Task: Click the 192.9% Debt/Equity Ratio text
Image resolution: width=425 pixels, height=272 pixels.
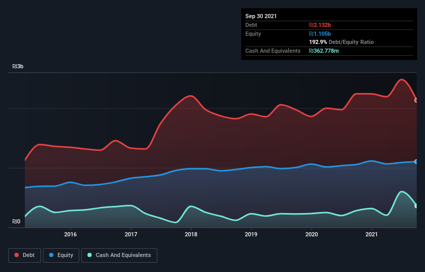Action: (x=342, y=42)
